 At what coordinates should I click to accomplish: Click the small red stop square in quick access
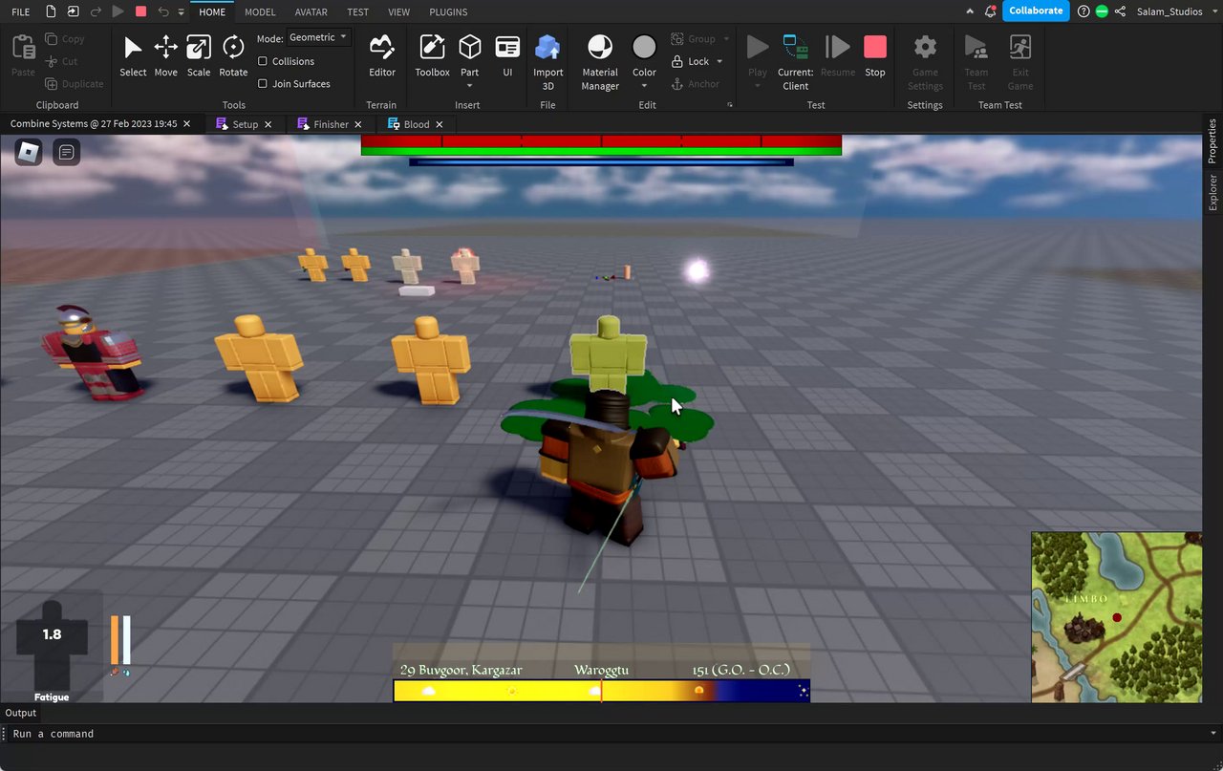coord(140,11)
